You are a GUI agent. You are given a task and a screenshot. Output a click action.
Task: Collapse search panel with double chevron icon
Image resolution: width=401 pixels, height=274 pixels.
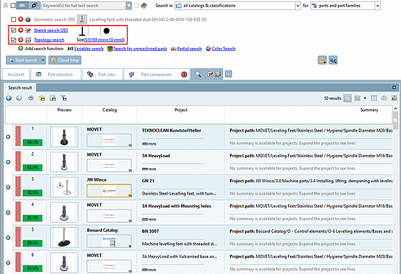[x=5, y=5]
